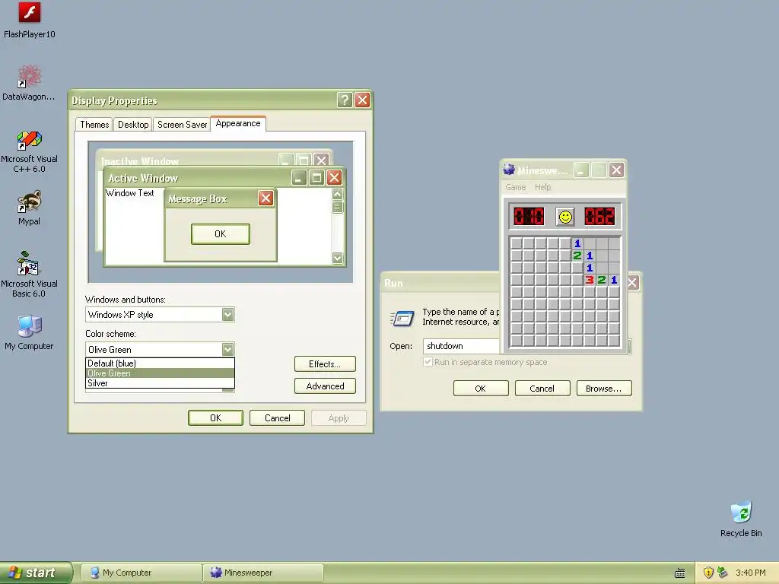Select the Recycle Bin desktop icon

741,519
